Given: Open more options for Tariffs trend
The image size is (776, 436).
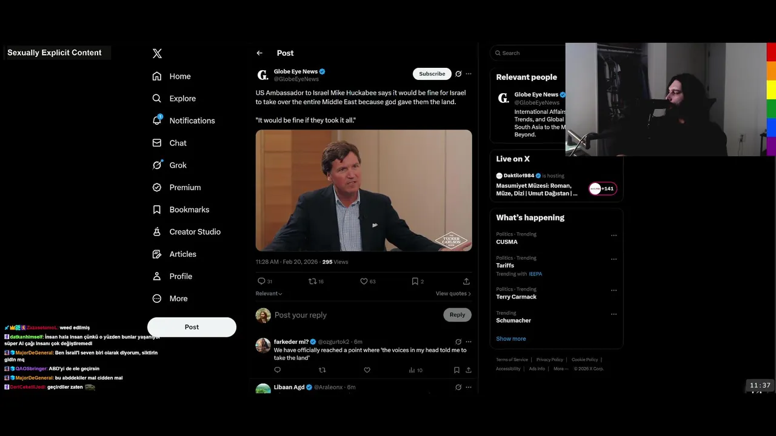Looking at the screenshot, I should click(x=614, y=259).
